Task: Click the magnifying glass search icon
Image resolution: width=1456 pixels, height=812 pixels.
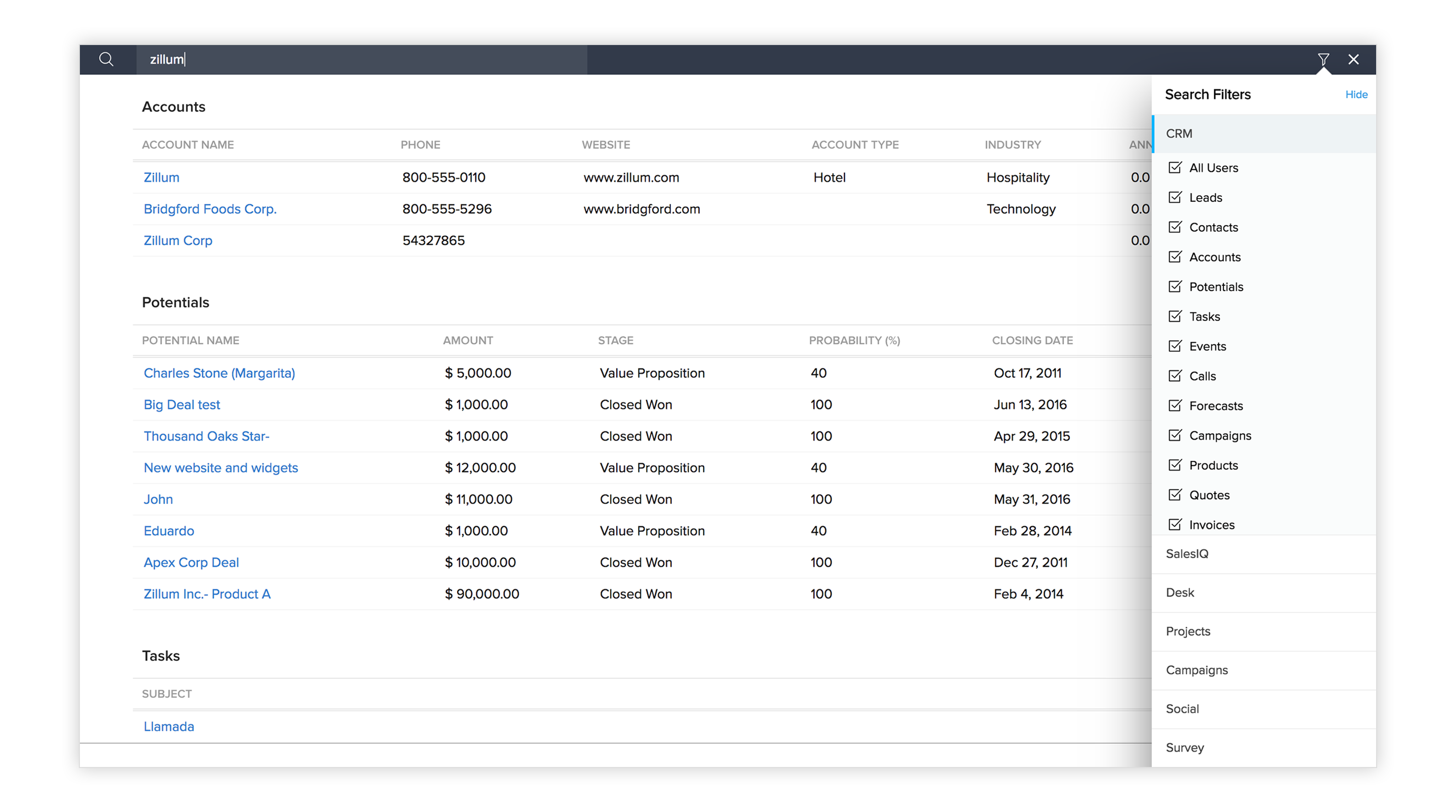Action: [x=106, y=59]
